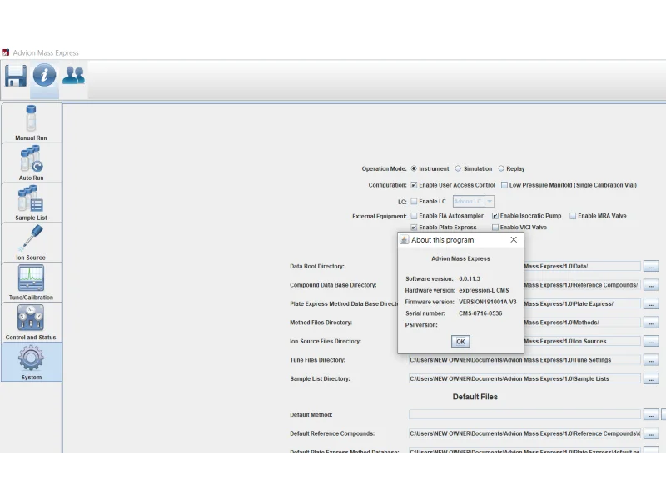Screen dimensions: 666x500
Task: Click the Default Method path field
Action: [524, 414]
